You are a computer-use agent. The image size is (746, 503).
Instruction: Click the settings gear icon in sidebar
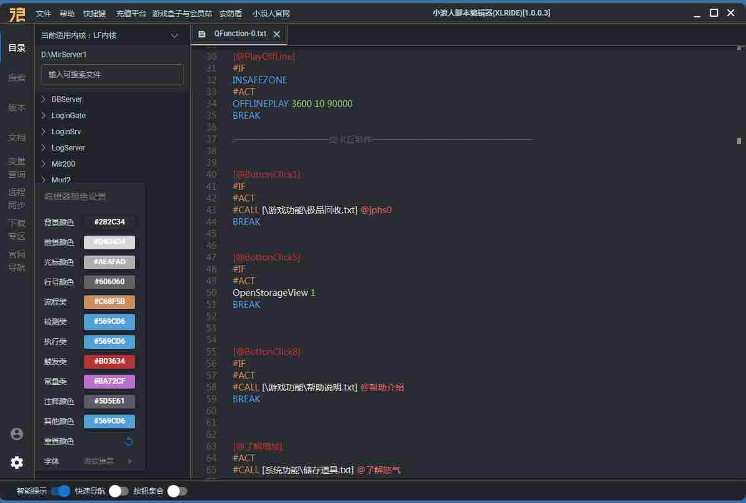(17, 463)
